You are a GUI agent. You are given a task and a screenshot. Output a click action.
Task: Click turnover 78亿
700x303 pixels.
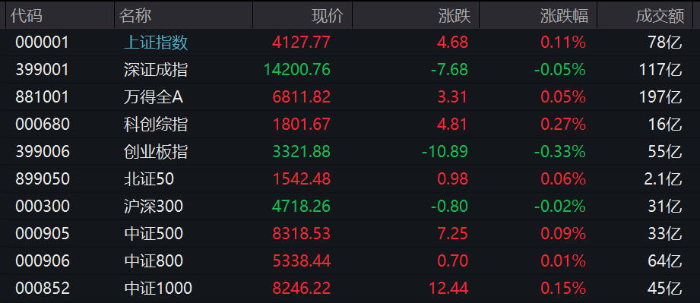665,43
